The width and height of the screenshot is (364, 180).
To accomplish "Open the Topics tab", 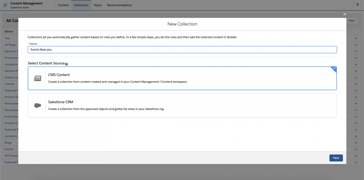I will coord(98,5).
